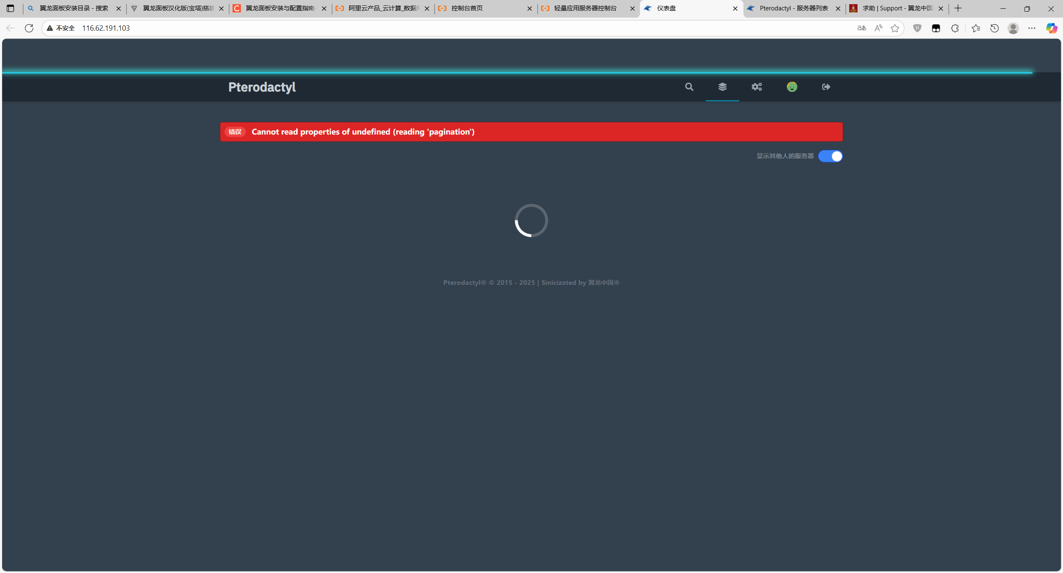The image size is (1063, 573).
Task: Click the Pterodactyl® footer link
Action: [465, 283]
